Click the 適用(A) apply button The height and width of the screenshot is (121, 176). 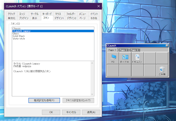tap(91, 112)
